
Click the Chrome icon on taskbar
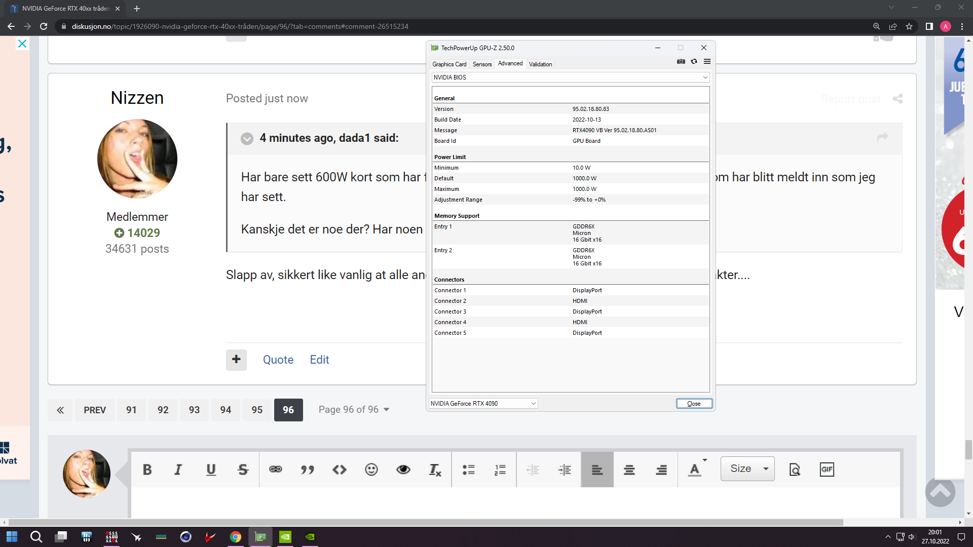235,537
